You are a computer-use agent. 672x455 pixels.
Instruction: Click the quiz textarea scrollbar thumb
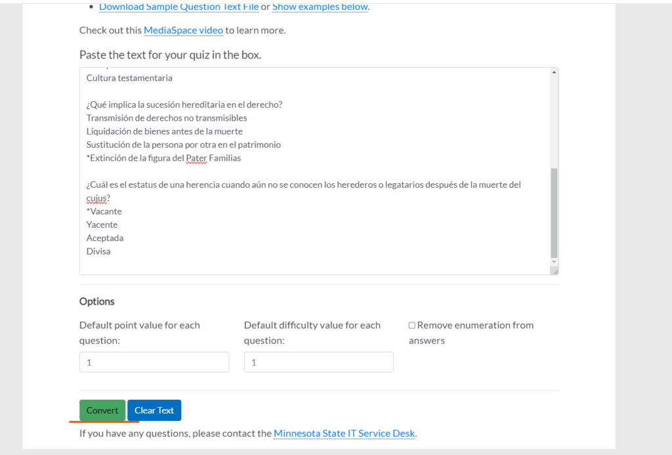click(x=554, y=212)
